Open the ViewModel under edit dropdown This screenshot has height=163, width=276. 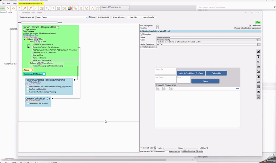pyautogui.click(x=86, y=17)
